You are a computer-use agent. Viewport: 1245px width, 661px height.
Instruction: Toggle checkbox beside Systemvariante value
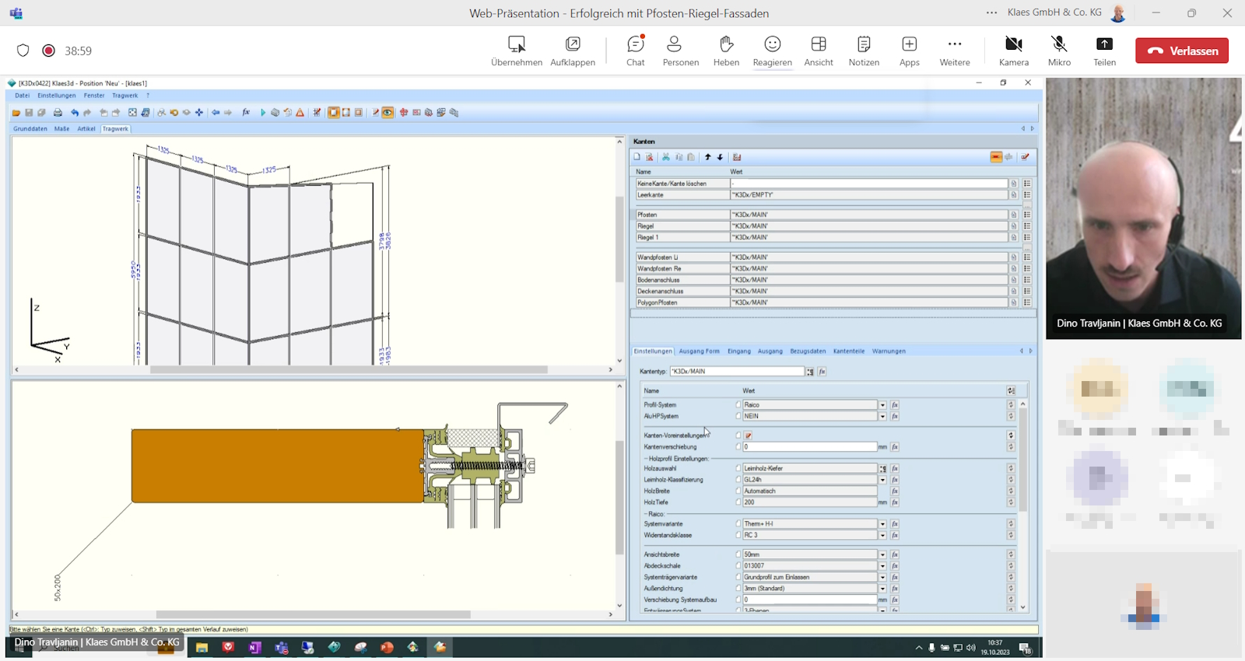738,524
